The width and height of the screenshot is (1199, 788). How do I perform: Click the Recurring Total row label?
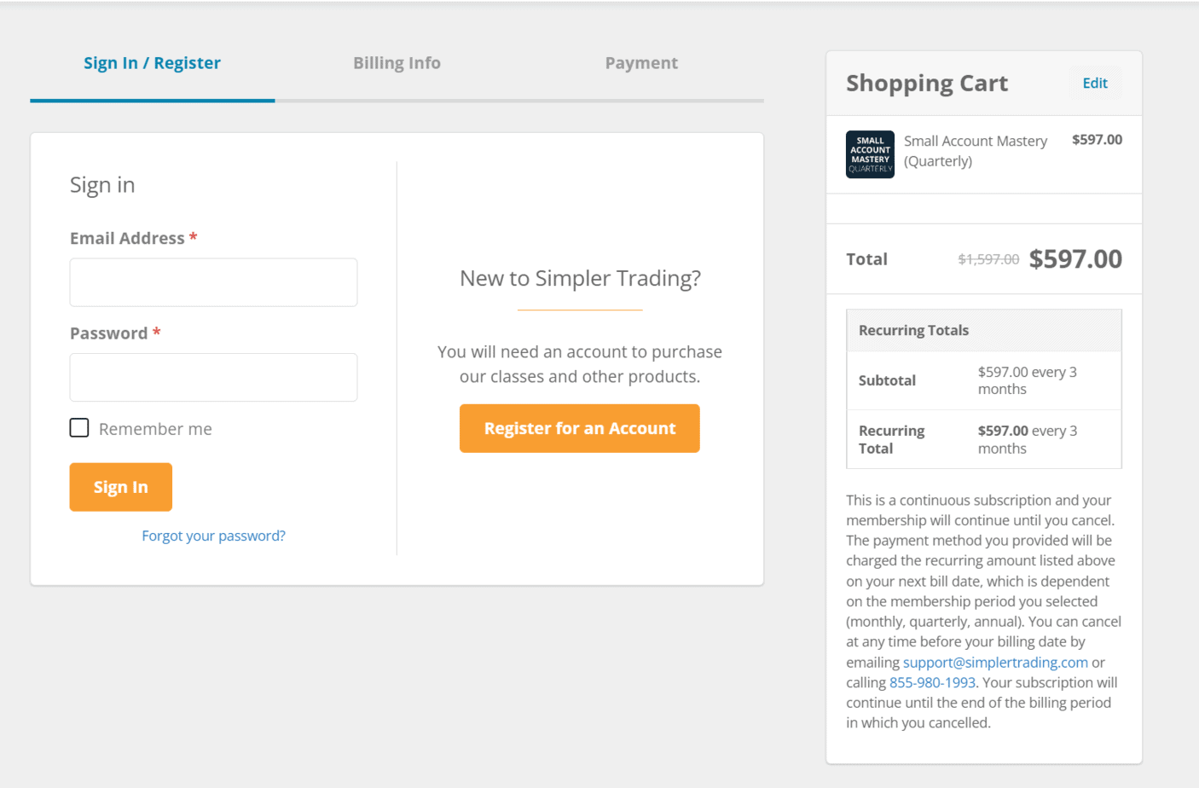(x=891, y=439)
